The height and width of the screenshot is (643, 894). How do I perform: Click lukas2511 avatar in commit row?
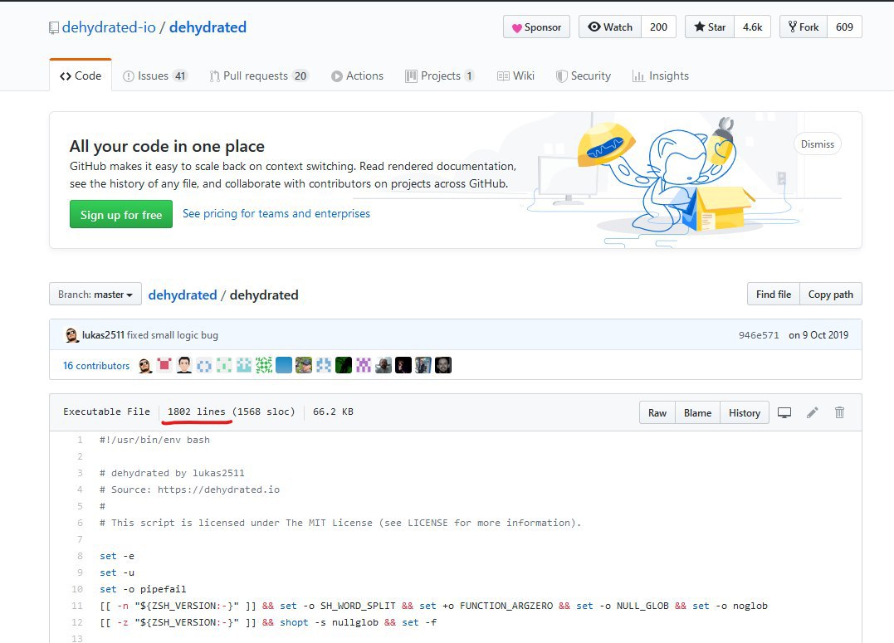pos(72,335)
